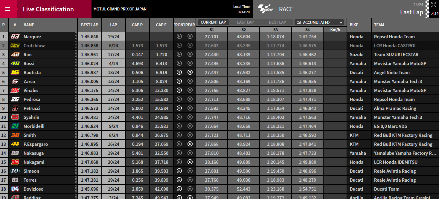Click Rossi's number 46 badge
This screenshot has width=439, height=199.
click(x=15, y=63)
